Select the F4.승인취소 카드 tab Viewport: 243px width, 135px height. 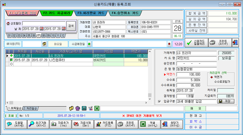coord(125,13)
